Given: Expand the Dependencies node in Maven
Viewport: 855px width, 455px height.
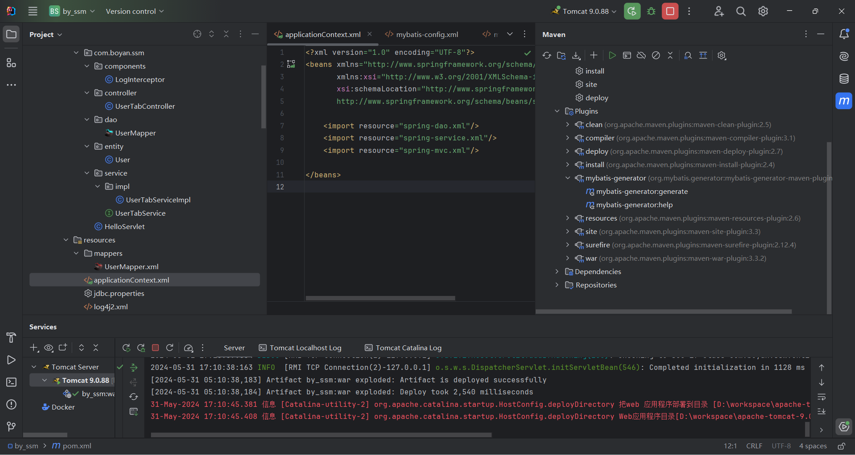Looking at the screenshot, I should tap(557, 271).
